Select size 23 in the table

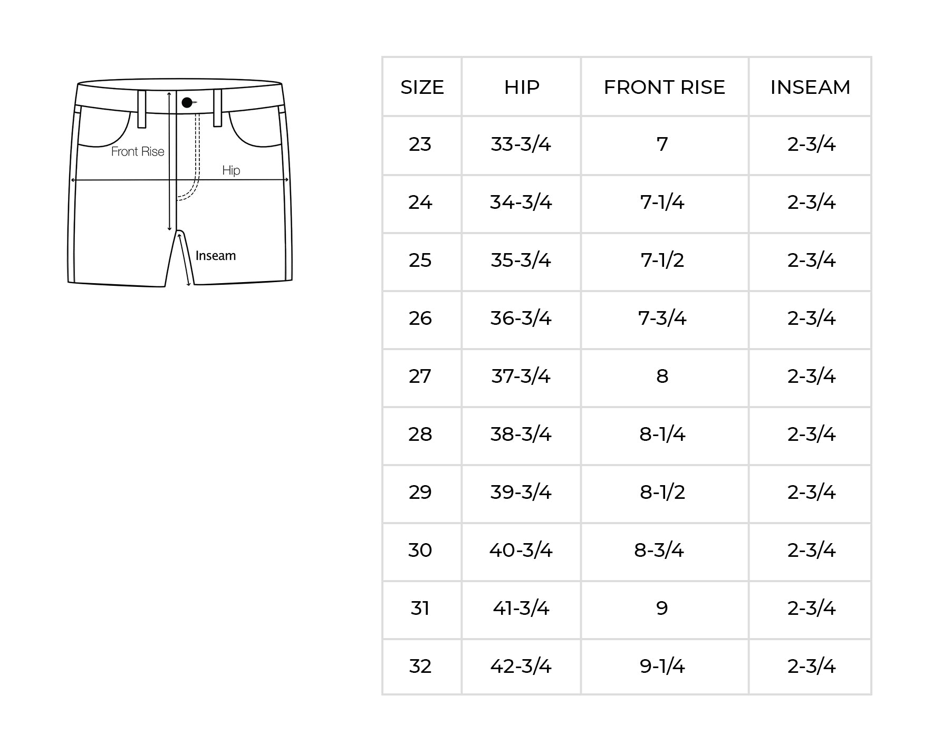420,144
